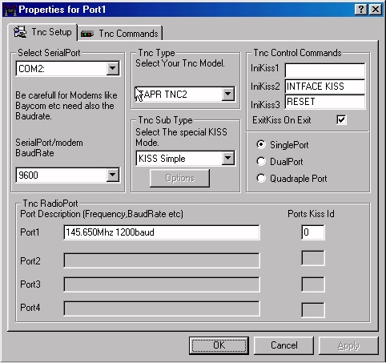
Task: Click the Port1 description input field
Action: (x=162, y=232)
